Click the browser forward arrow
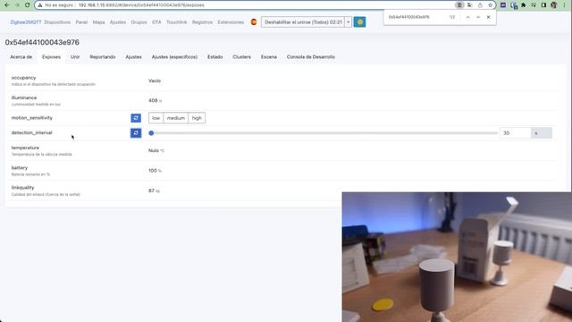This screenshot has height=322, width=572. point(17,5)
